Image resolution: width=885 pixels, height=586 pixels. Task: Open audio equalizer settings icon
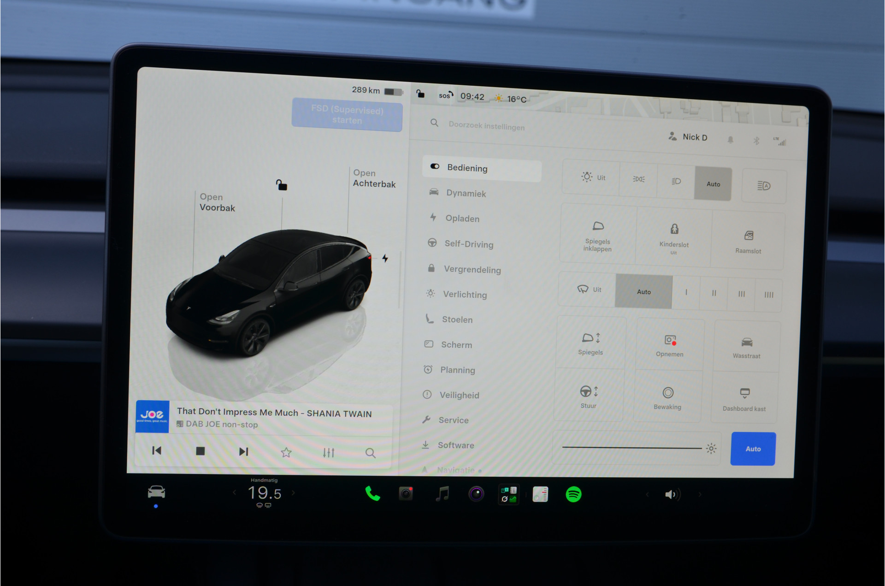329,453
